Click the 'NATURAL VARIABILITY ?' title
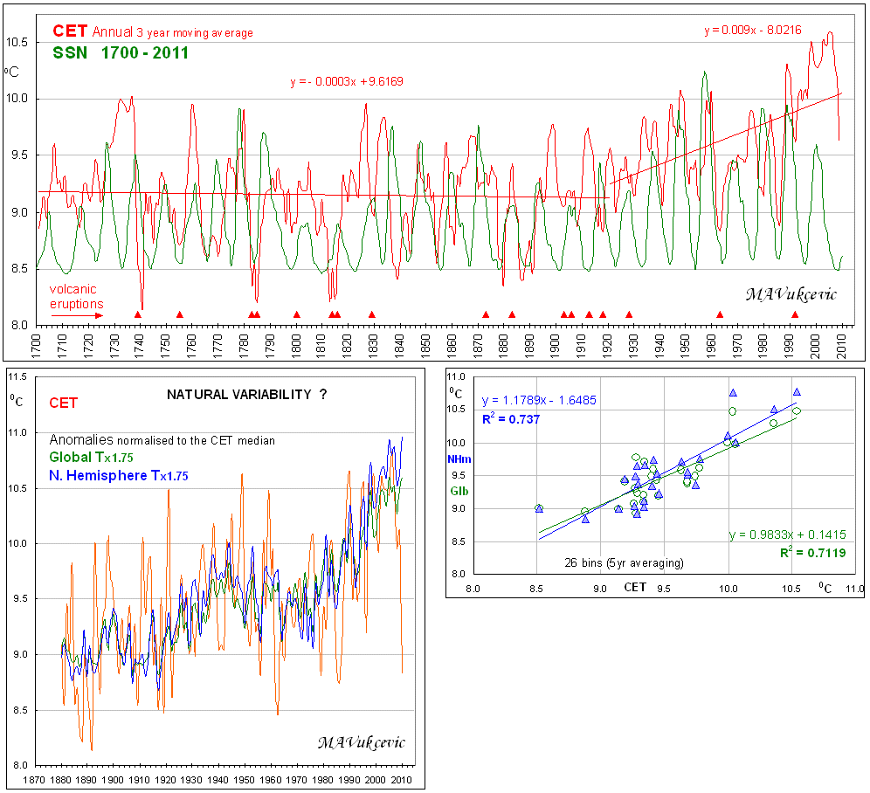 pos(247,395)
